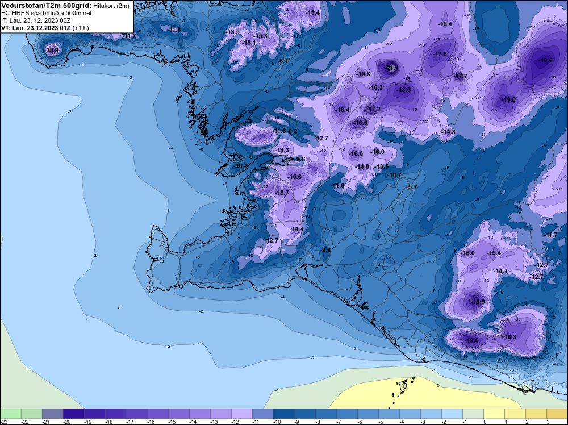Select the -9.8 temperature value
568x425 pixels.
click(325, 251)
